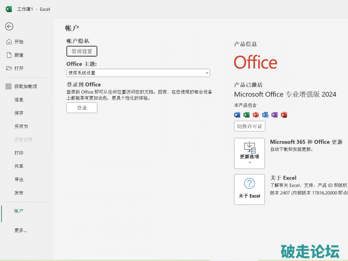Select 新建 to create a workbook
This screenshot has width=348, height=261.
tap(19, 55)
